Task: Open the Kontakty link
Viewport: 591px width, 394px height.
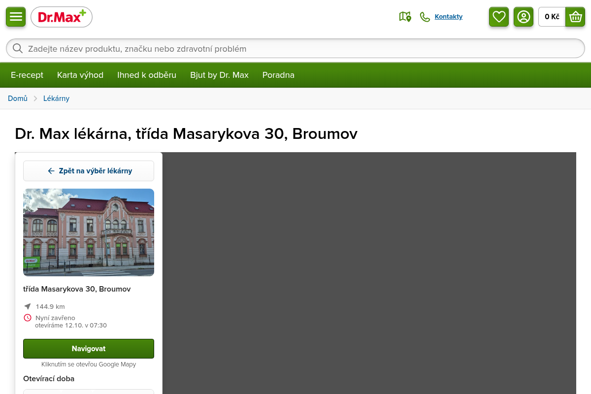Action: 448,17
